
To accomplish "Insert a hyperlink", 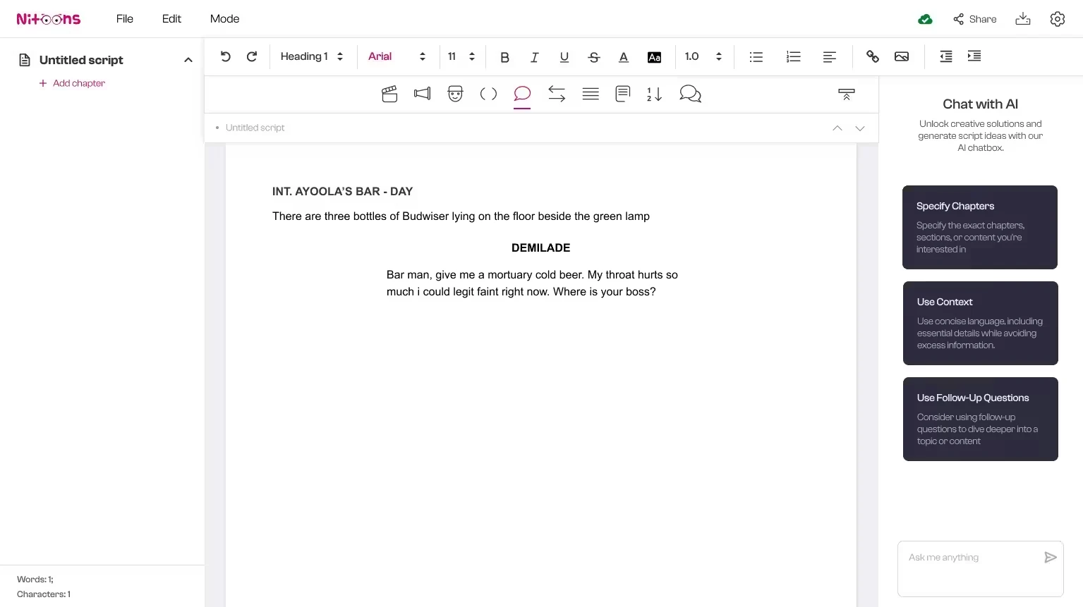I will point(873,57).
